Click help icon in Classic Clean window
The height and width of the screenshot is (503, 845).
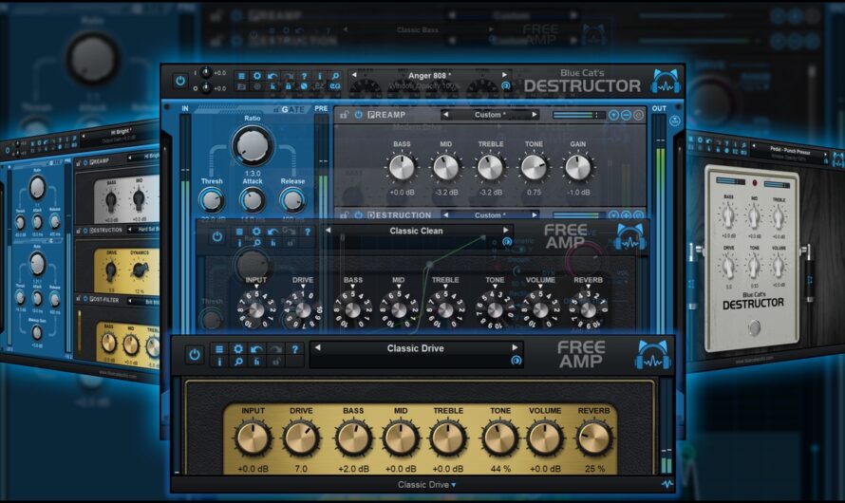[x=308, y=232]
